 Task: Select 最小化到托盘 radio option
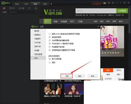pyautogui.click(x=50, y=59)
